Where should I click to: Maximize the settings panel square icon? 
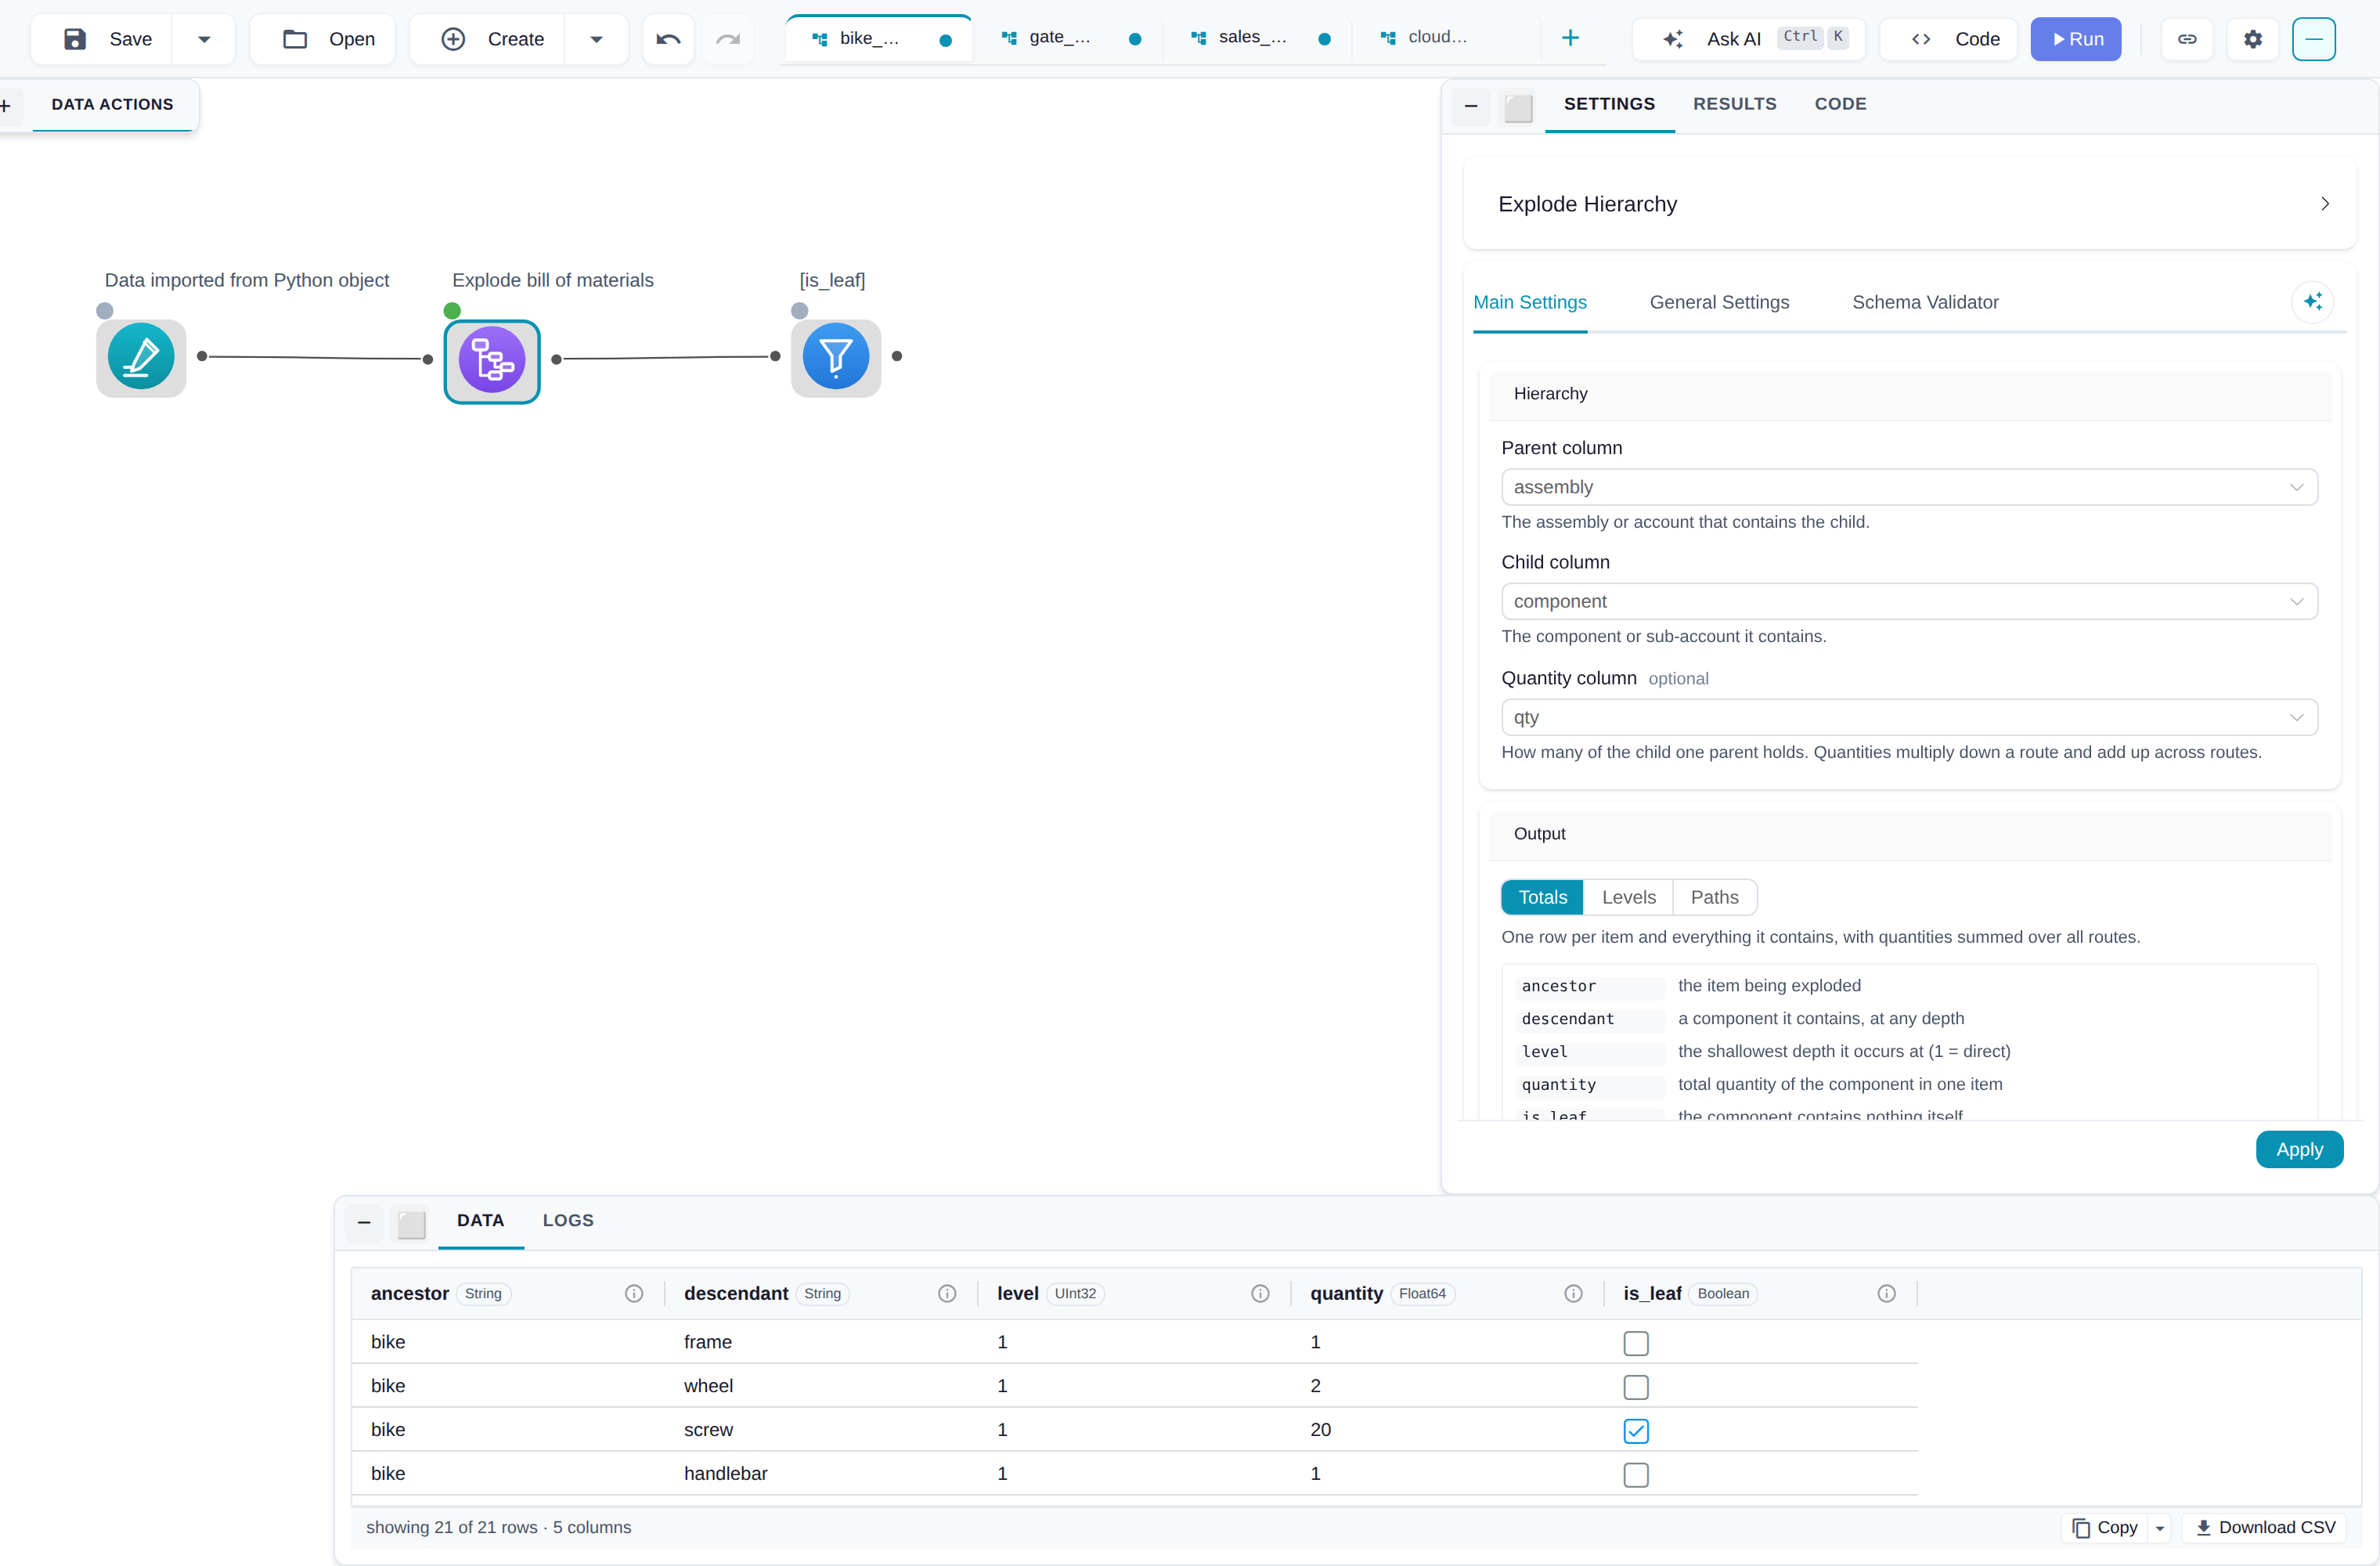[1518, 107]
